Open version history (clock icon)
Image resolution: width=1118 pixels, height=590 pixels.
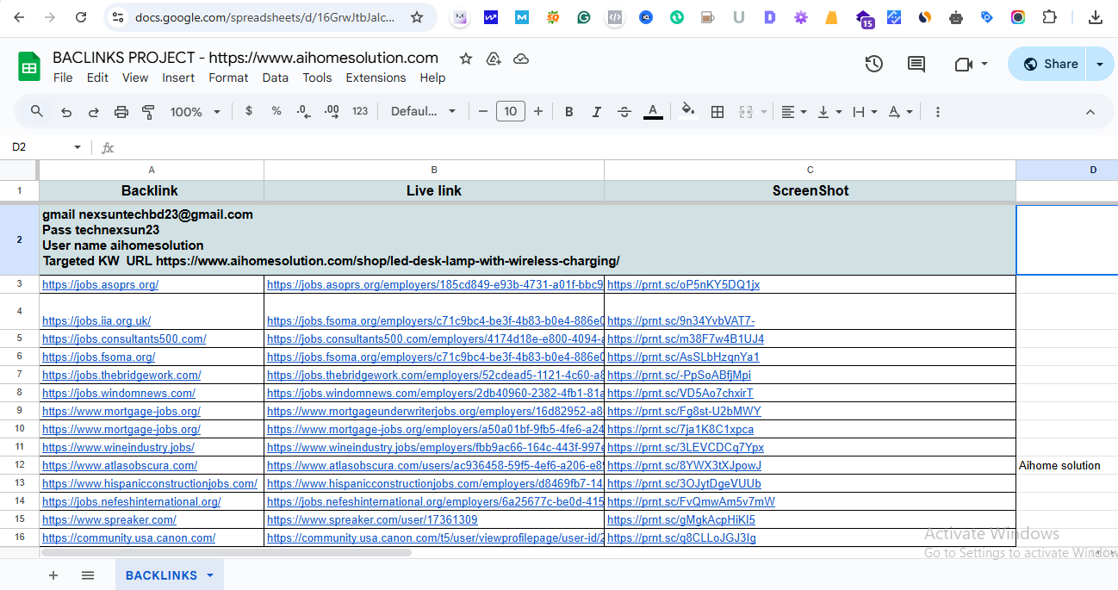click(873, 64)
